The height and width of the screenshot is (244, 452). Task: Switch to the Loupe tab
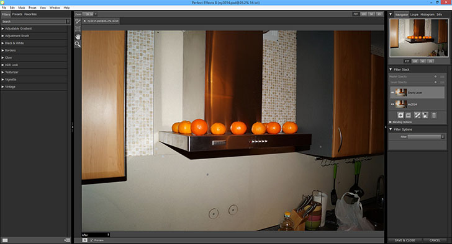click(x=414, y=14)
